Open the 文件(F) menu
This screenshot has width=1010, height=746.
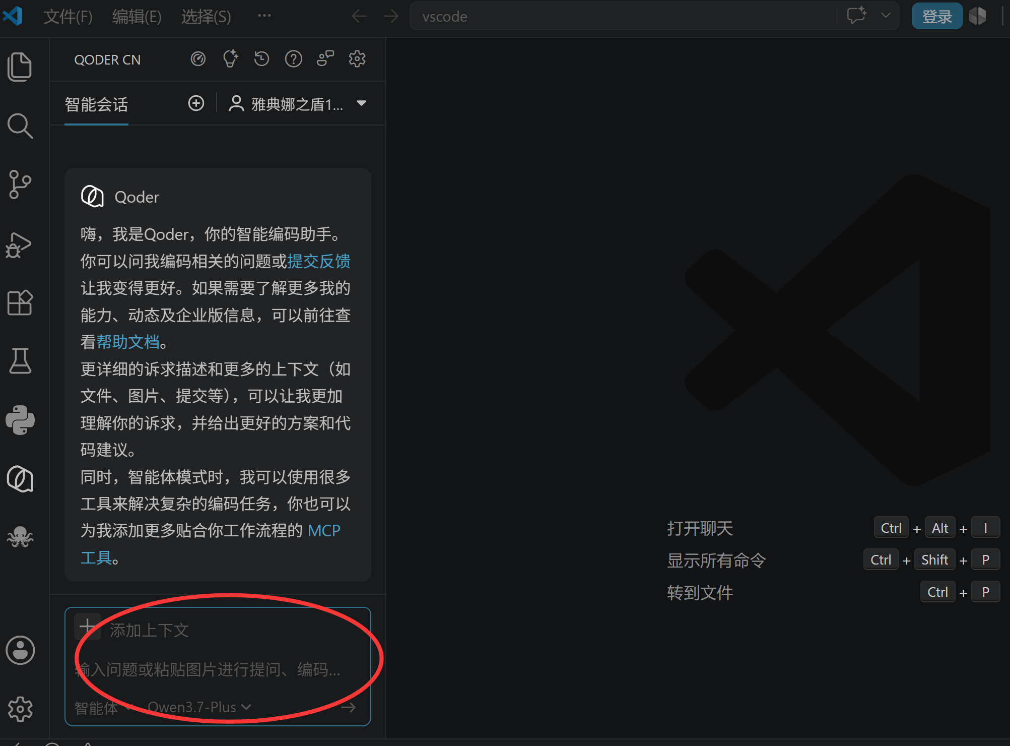pos(68,17)
